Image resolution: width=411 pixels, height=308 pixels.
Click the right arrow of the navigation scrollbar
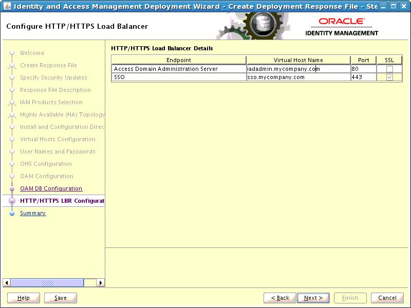point(101,283)
